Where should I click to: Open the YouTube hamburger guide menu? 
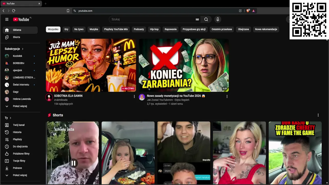[7, 19]
